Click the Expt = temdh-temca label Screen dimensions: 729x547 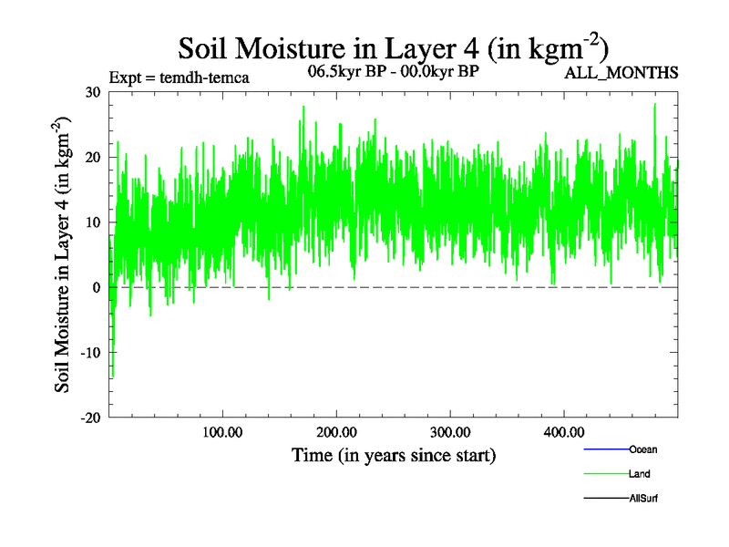point(179,77)
